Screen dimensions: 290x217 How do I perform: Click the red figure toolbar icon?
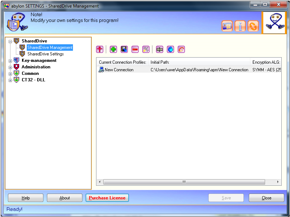100,49
